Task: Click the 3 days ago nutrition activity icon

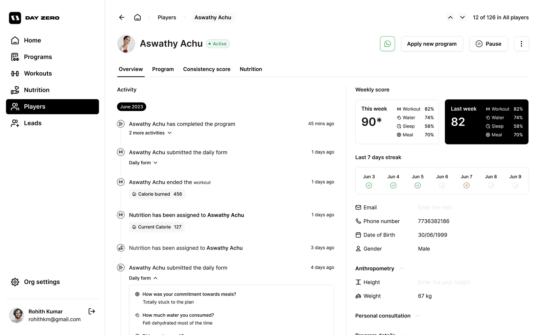Action: click(121, 248)
